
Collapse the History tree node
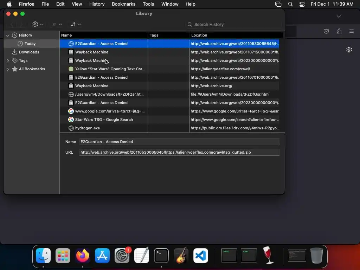(8, 36)
